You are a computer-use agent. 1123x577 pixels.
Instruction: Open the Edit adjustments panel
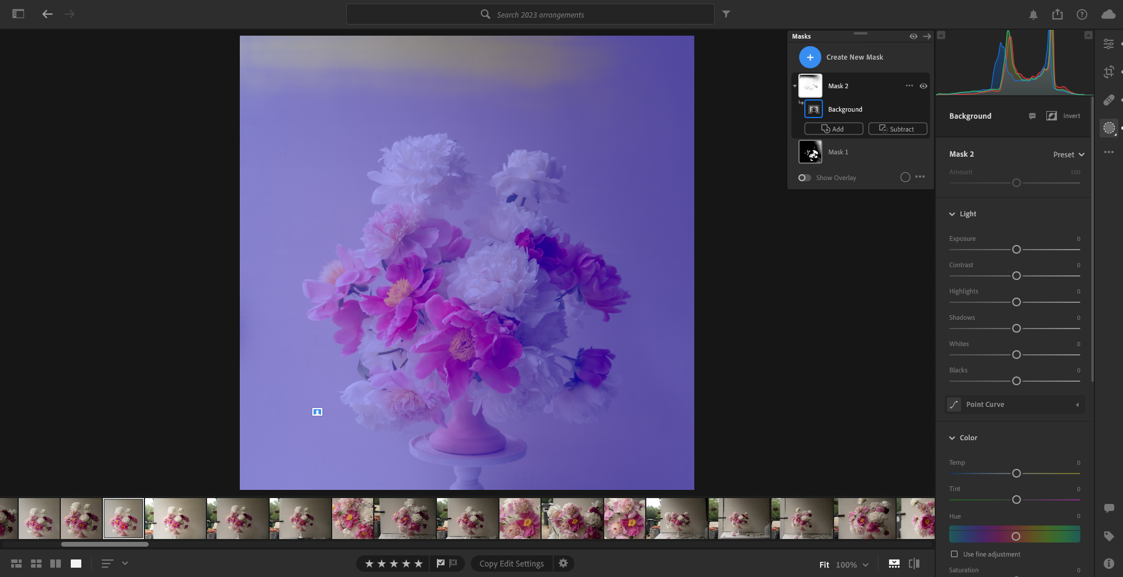(x=1109, y=44)
